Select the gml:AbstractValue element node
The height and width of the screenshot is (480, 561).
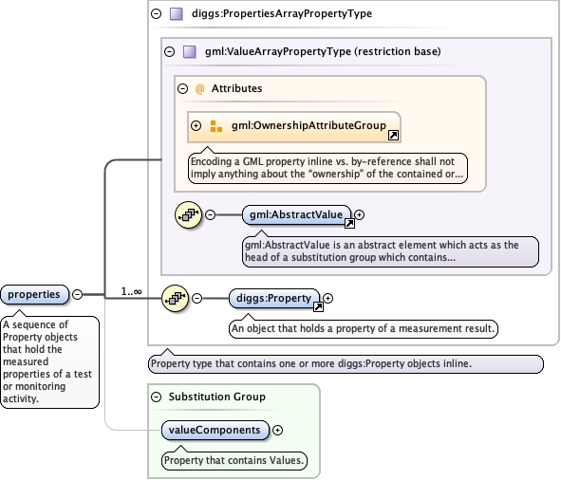click(296, 215)
